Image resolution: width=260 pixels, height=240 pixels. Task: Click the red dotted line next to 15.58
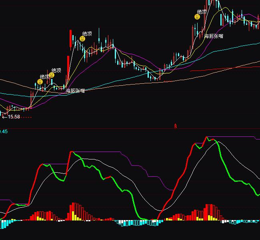click(26, 117)
